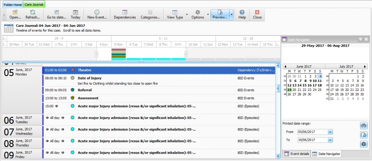This screenshot has height=161, width=372.
Task: Click the print icon in Date Navigator
Action: 363,126
